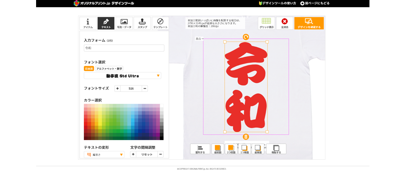This screenshot has height=176, width=406.
Task: Click デザインを確認する orange button
Action: (309, 23)
